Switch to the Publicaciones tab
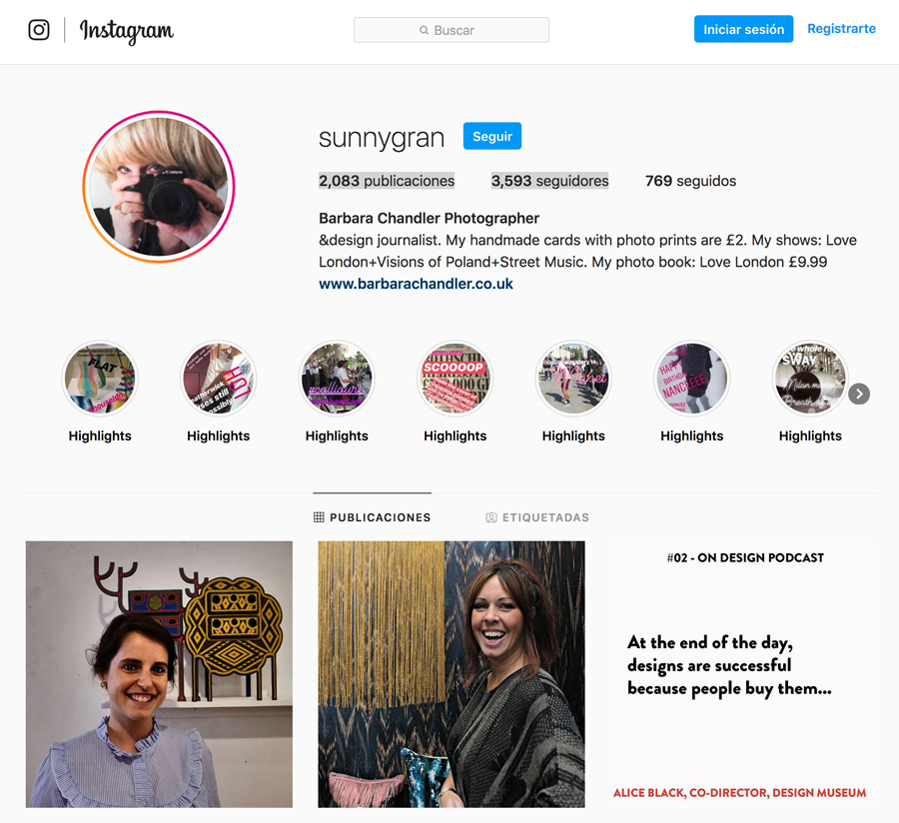Viewport: 899px width, 823px height. (x=373, y=517)
